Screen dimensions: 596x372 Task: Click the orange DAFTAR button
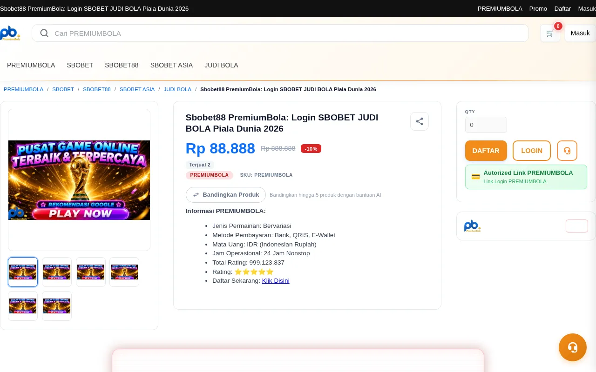point(486,151)
